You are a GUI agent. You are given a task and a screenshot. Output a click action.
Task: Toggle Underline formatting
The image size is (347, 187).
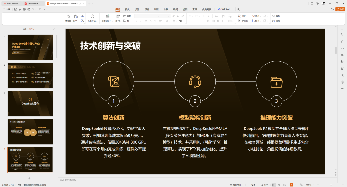146,21
